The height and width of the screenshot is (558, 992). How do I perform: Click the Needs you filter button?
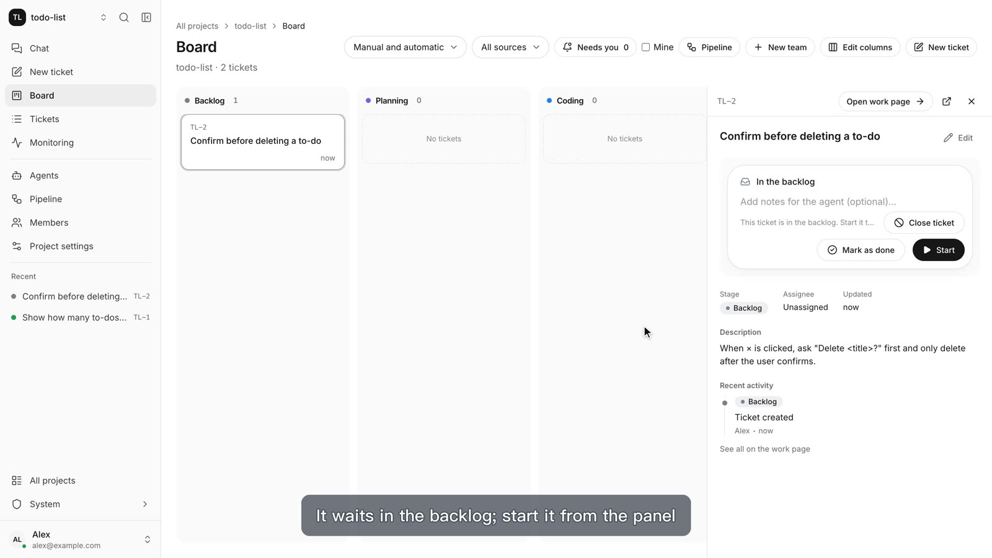(595, 47)
